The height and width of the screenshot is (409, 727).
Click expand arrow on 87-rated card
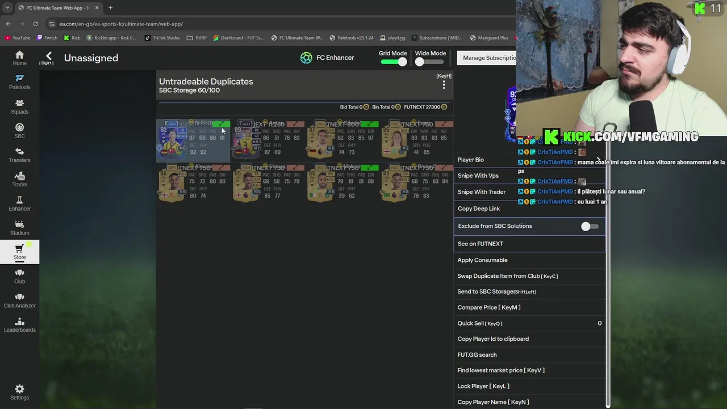click(x=370, y=124)
